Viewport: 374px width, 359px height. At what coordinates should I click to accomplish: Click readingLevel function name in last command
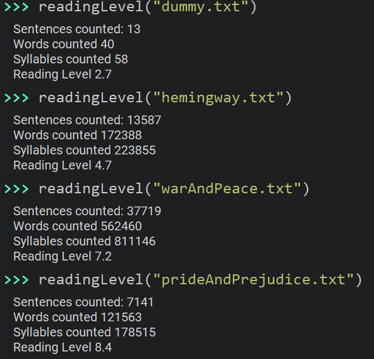coord(90,280)
